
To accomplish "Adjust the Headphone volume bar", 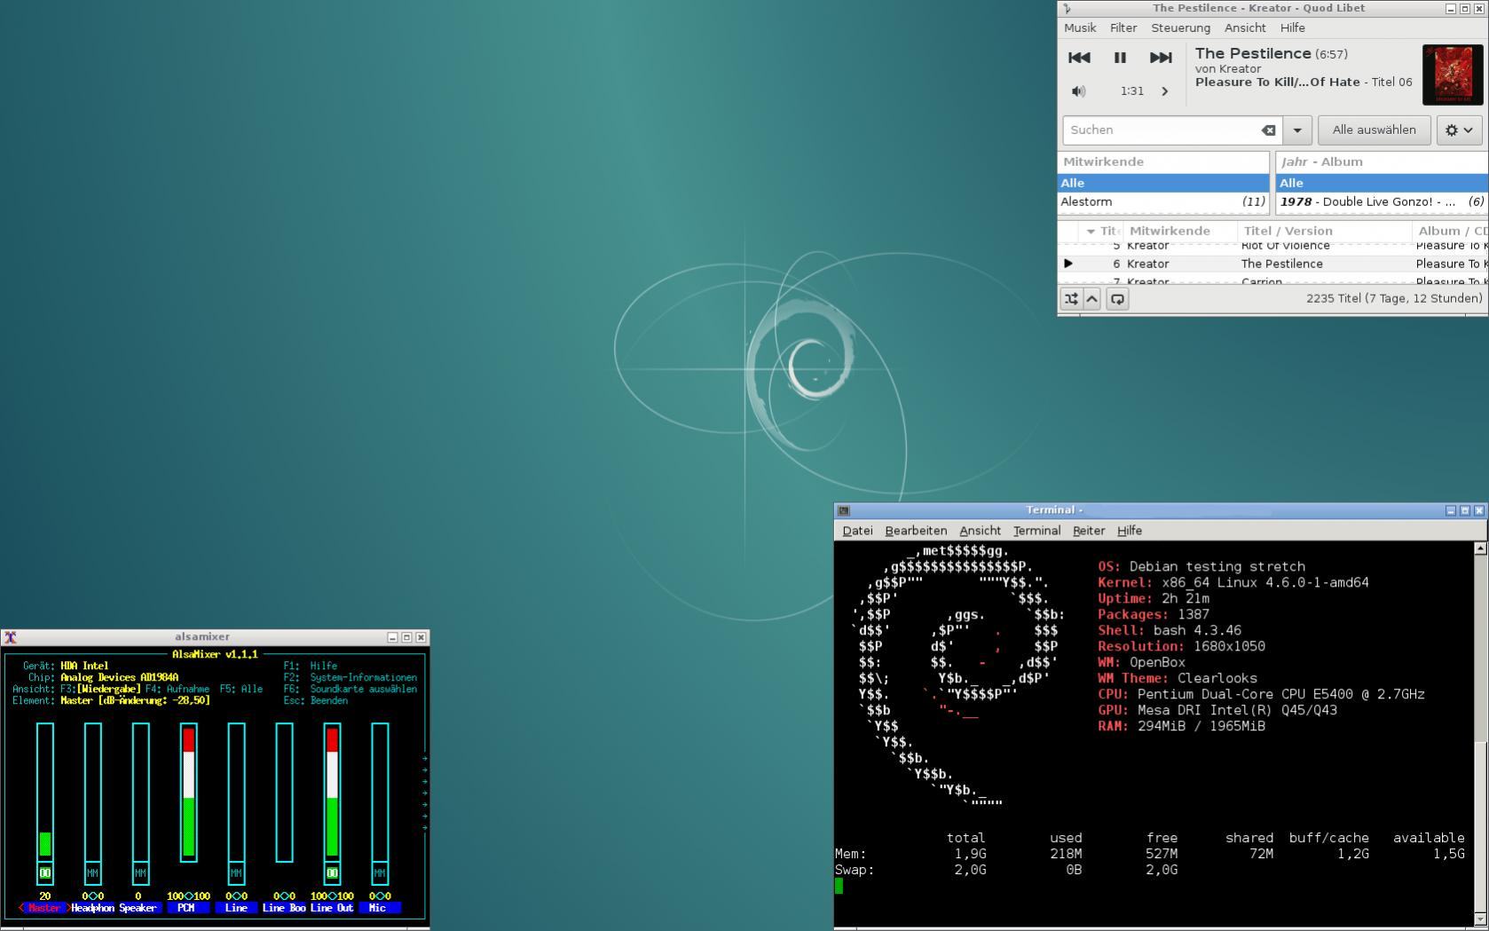I will pos(92,792).
